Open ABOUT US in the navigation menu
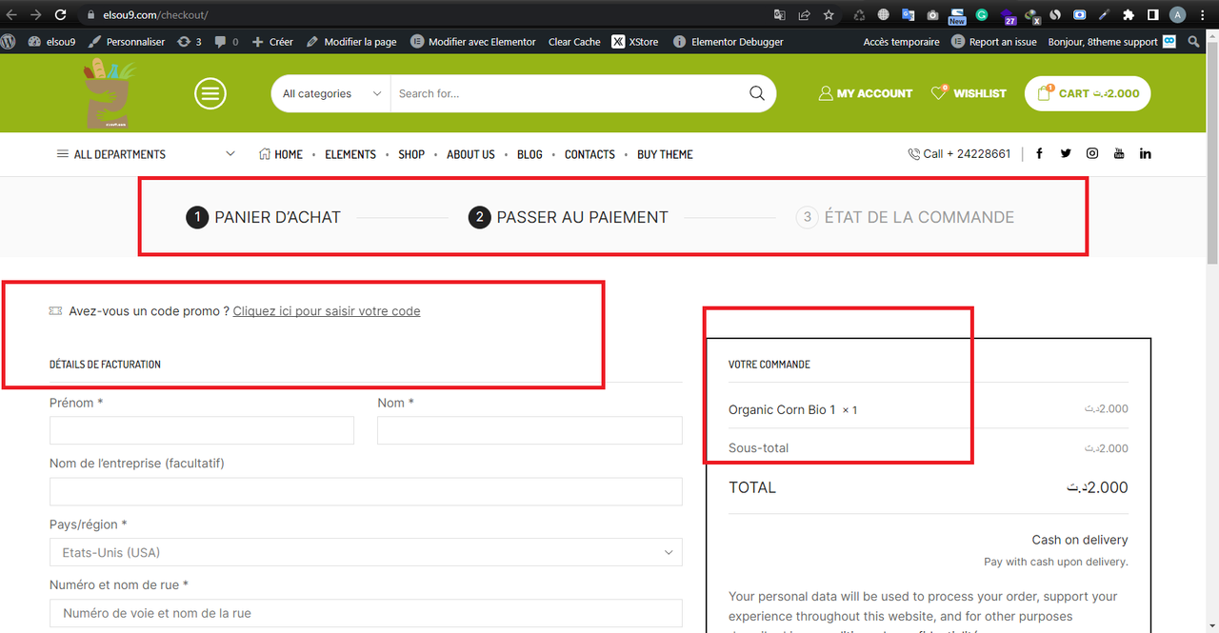Image resolution: width=1219 pixels, height=633 pixels. (470, 154)
